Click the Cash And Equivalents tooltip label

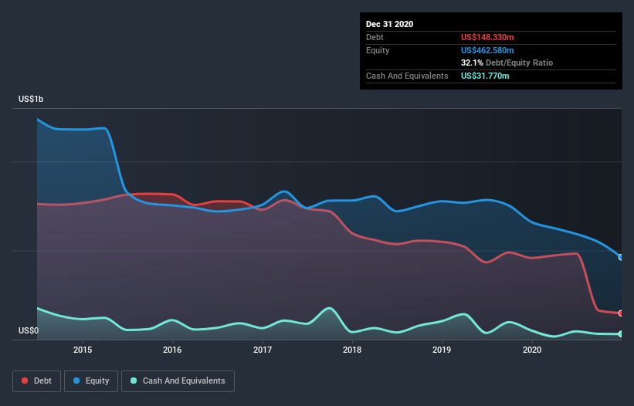point(407,76)
